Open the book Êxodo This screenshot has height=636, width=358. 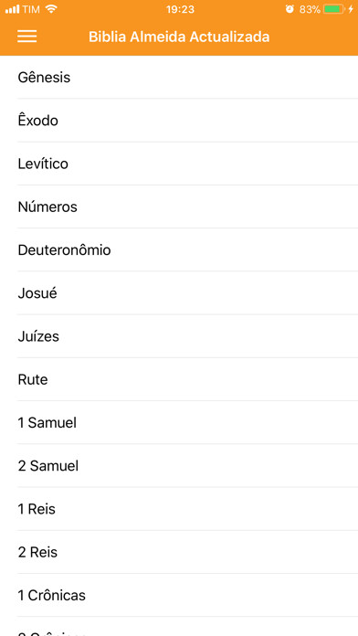point(179,121)
